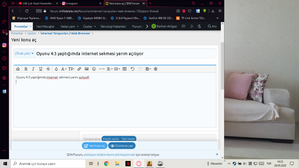
Task: Click the thread title input field
Action: (126, 53)
